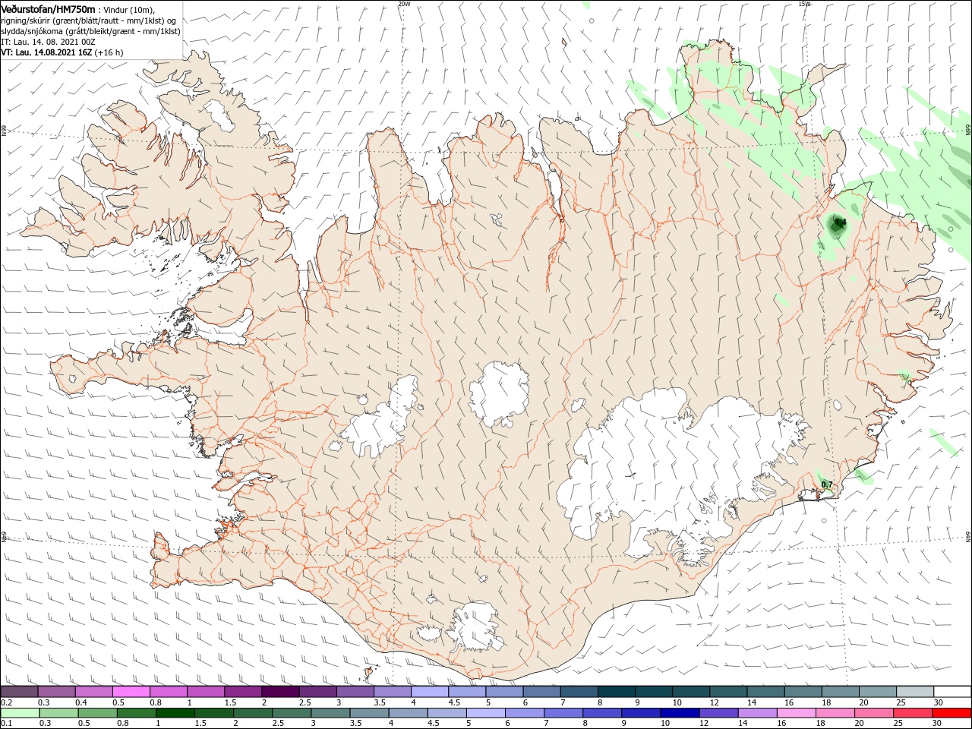Click the 20W longitude label

(x=404, y=4)
